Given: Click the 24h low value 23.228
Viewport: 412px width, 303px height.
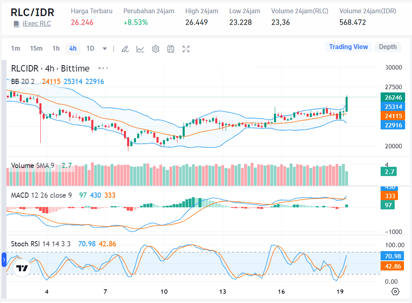Looking at the screenshot, I should [241, 23].
